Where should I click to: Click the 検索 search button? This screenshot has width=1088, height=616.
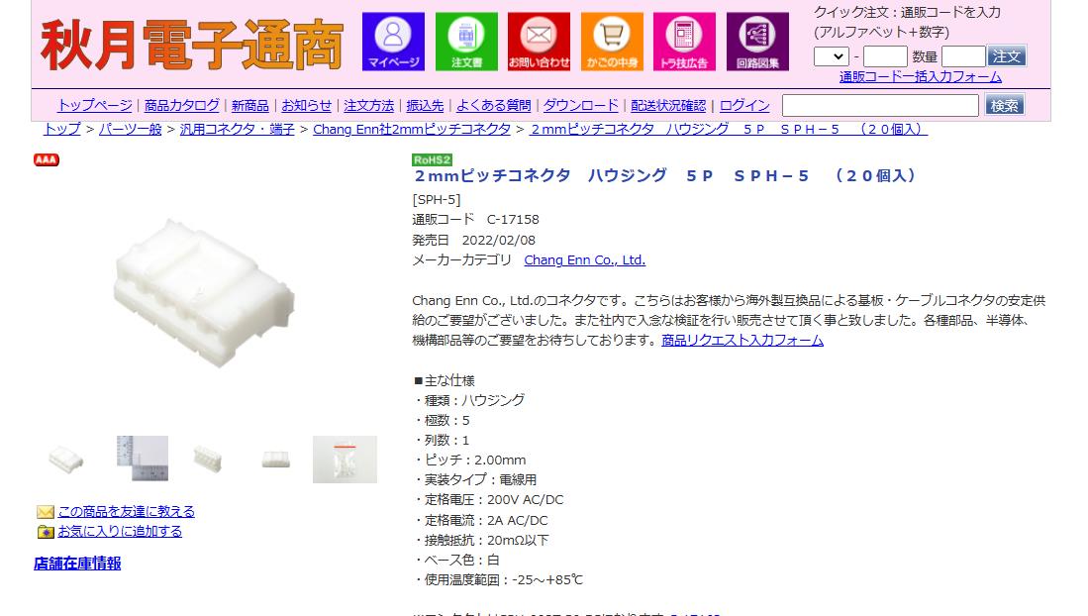click(1004, 106)
